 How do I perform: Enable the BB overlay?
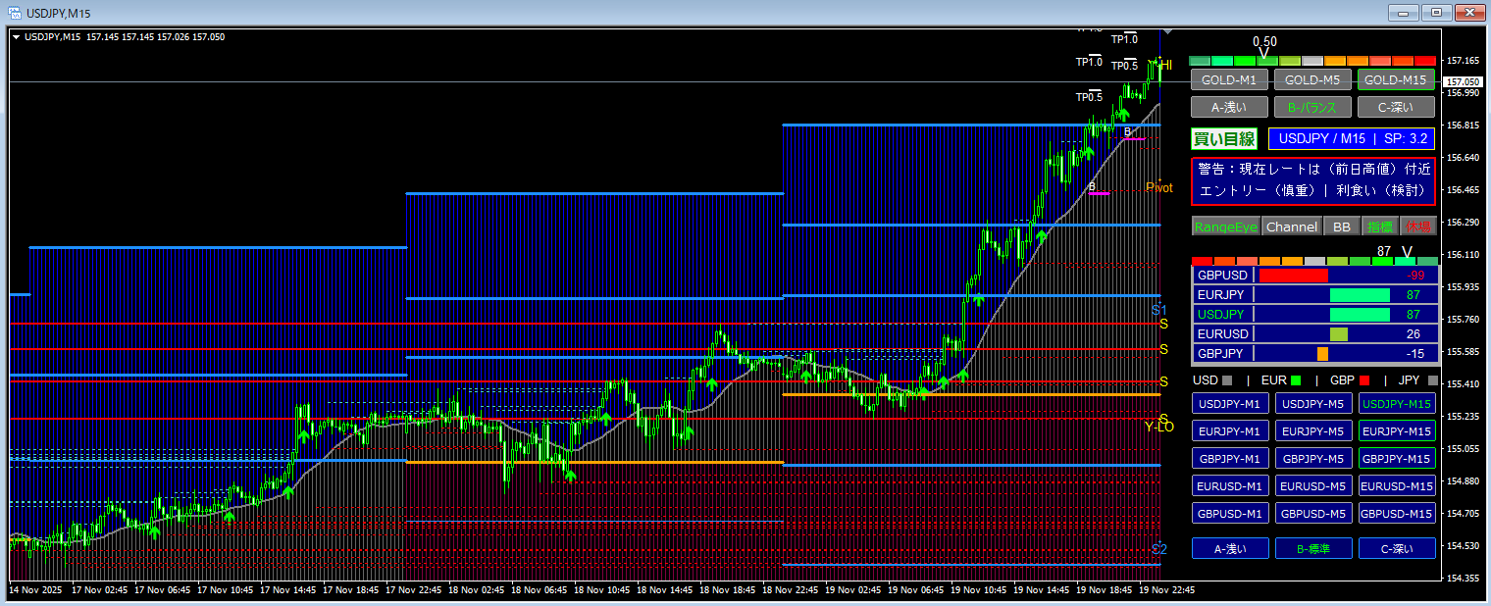click(x=1340, y=227)
